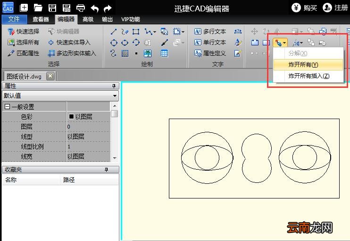This screenshot has width=350, height=241.
Task: Select the Ellipse drawing tool
Action: coord(125,43)
